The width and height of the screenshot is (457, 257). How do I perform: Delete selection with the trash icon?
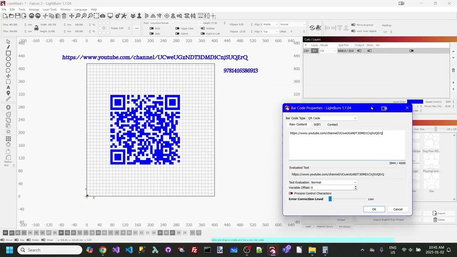coord(64,16)
